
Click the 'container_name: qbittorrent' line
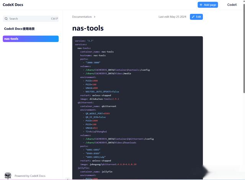click(x=98, y=106)
